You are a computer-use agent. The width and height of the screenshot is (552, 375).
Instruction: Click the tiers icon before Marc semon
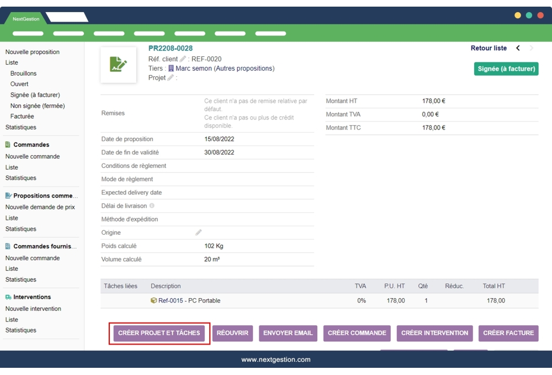point(171,67)
